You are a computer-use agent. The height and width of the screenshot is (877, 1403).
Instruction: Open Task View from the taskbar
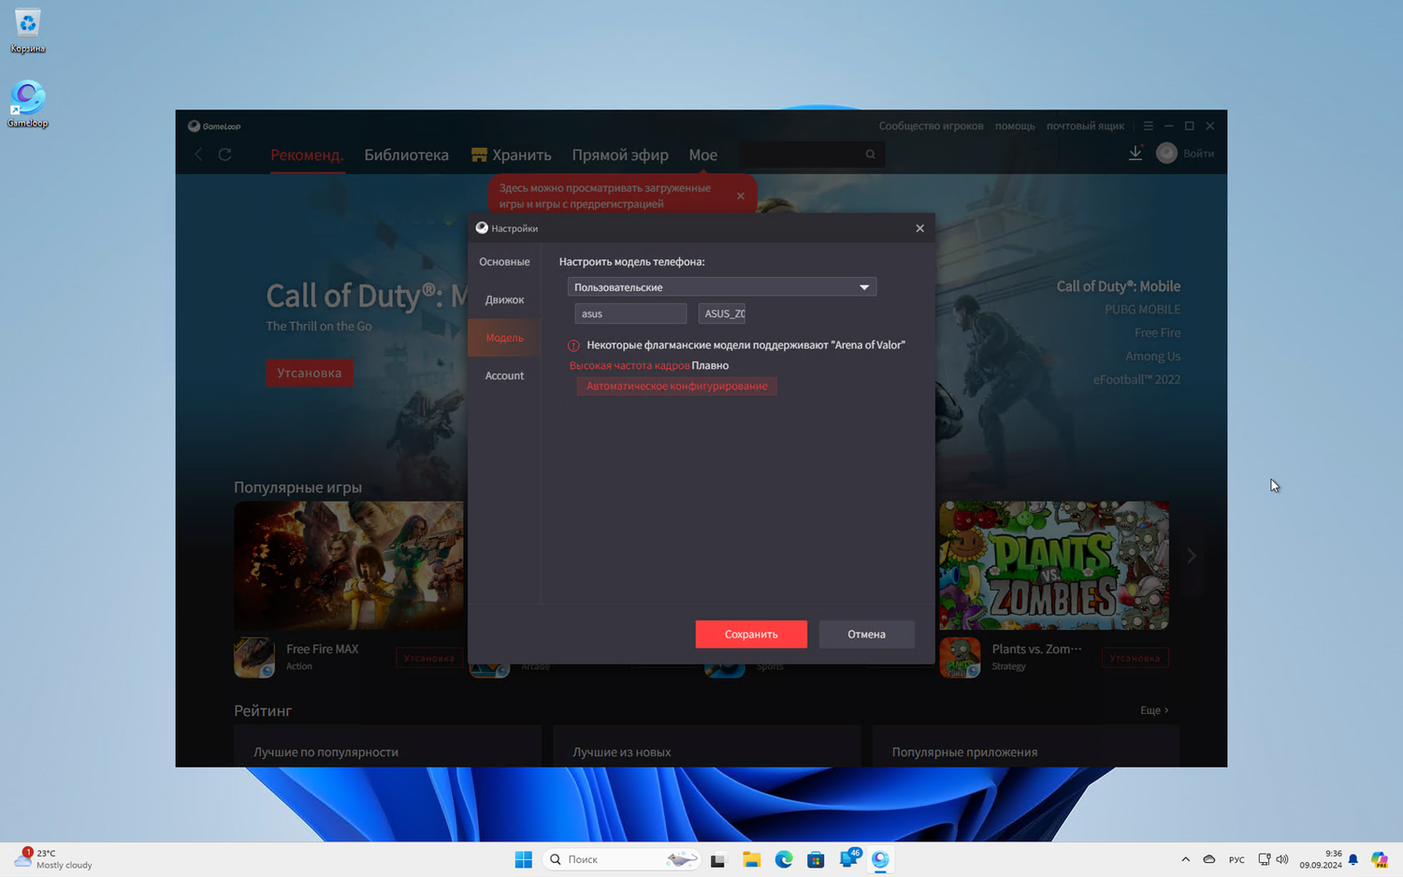point(717,859)
